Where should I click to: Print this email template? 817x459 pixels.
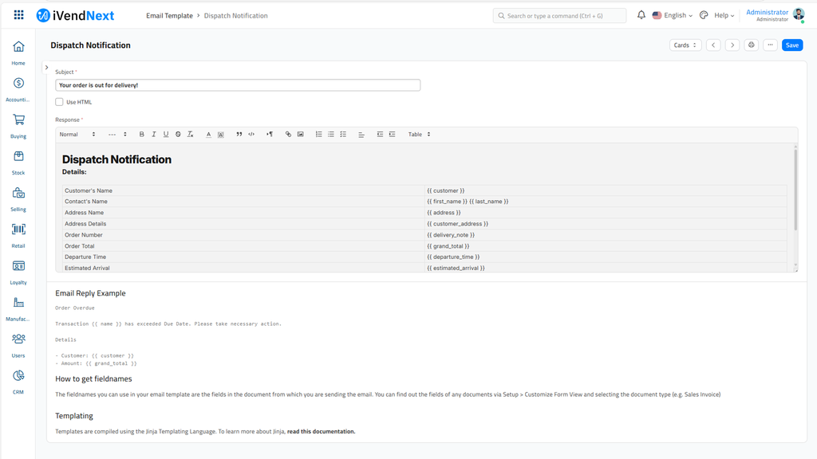(751, 45)
